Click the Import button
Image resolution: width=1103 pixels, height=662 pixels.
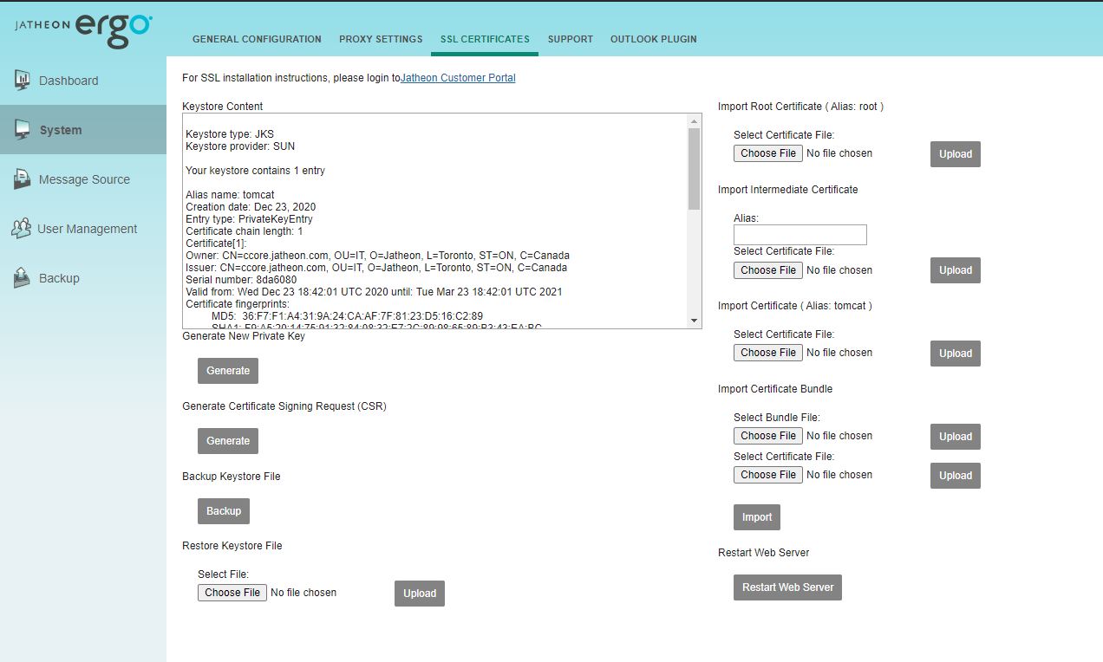757,517
